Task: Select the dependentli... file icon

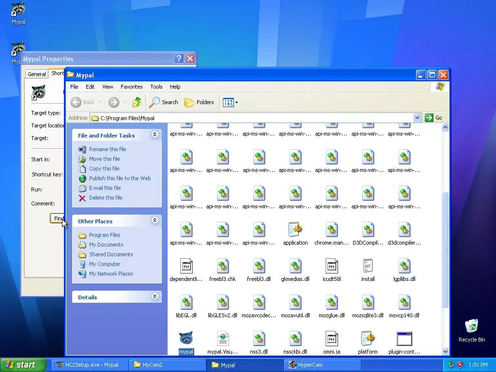Action: (186, 266)
